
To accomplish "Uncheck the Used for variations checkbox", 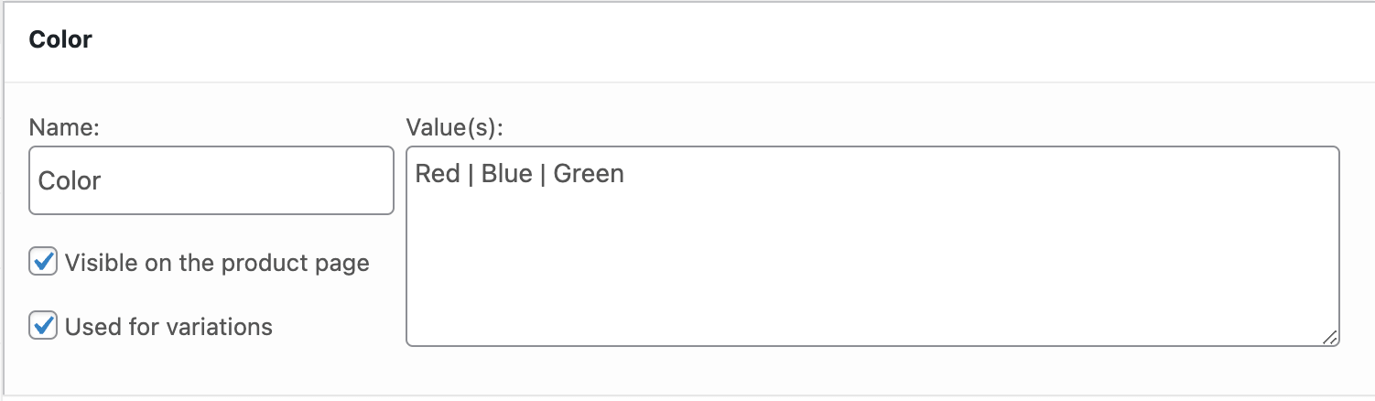I will pos(43,326).
